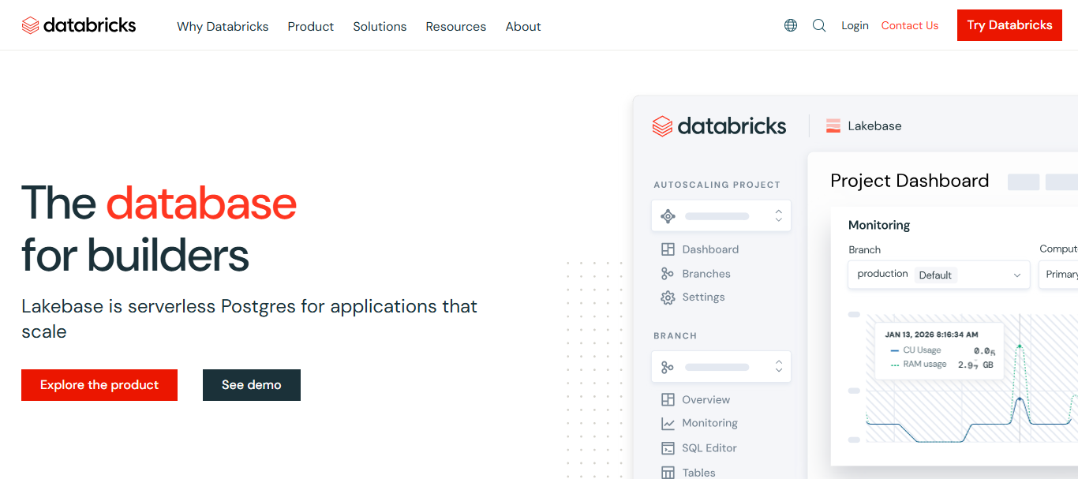Screen dimensions: 1078x479
Task: Select Dashboard in the project sidebar
Action: [710, 249]
